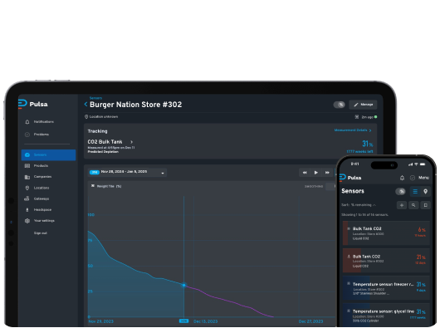Viewport: 440px width, 328px height.
Task: Open the date range dropdown on the chart
Action: tap(128, 172)
